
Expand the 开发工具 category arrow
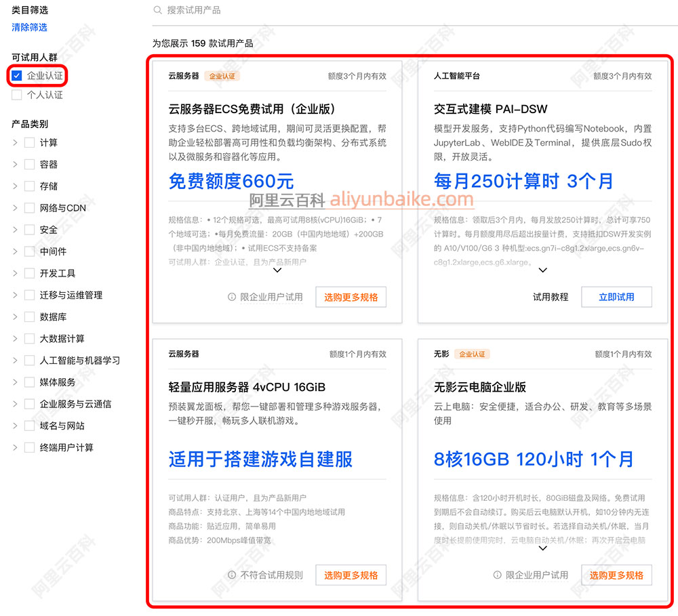[x=15, y=273]
